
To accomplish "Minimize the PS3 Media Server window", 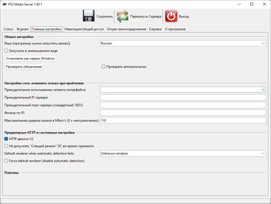I will pyautogui.click(x=239, y=4).
